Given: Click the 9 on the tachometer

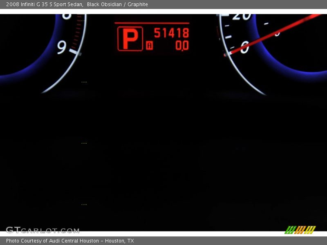Looking at the screenshot, I should [x=62, y=47].
